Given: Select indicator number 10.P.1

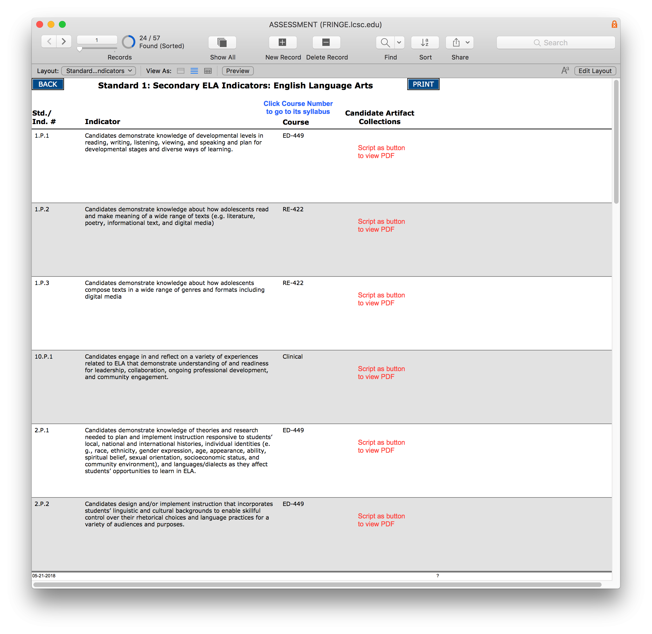Looking at the screenshot, I should click(x=44, y=356).
